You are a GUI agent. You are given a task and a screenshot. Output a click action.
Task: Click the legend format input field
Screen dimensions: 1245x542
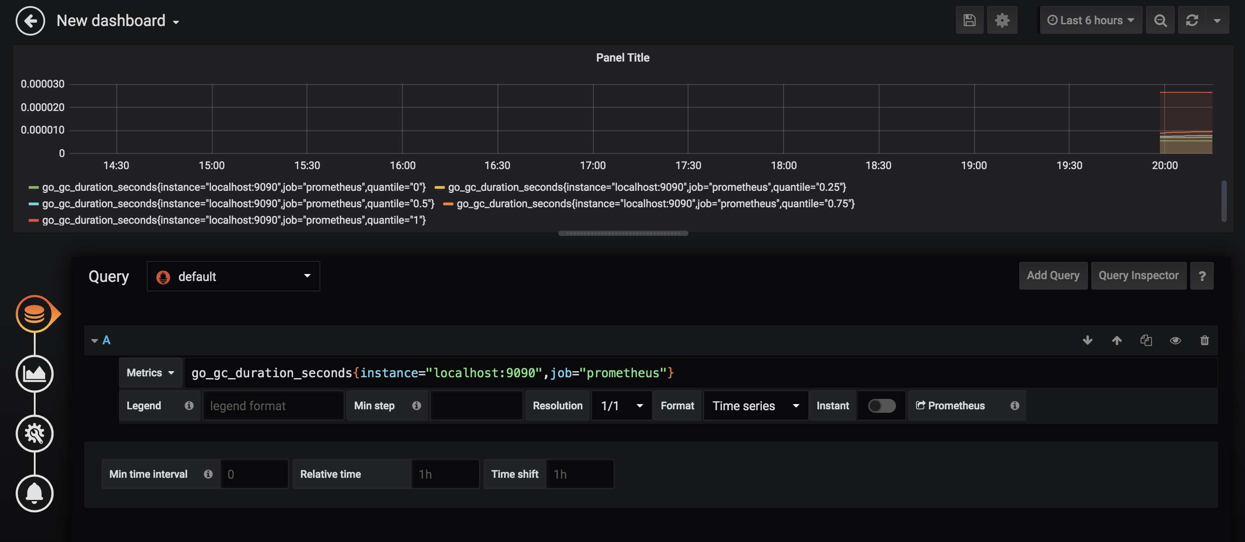click(273, 406)
